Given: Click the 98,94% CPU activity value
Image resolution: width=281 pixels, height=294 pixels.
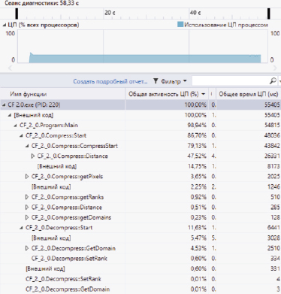Looking at the screenshot, I should pos(197,126).
